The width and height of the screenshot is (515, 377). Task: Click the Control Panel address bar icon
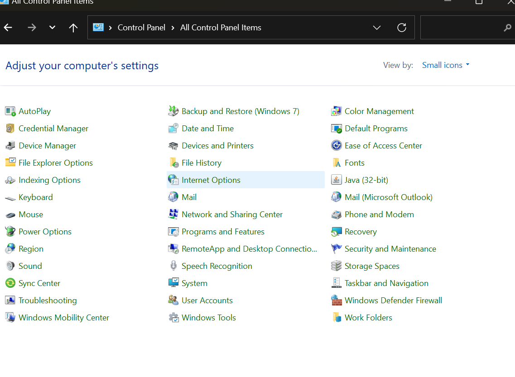[98, 27]
